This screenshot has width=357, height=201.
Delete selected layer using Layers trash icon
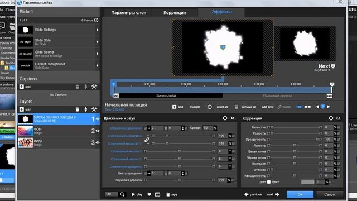pyautogui.click(x=78, y=109)
